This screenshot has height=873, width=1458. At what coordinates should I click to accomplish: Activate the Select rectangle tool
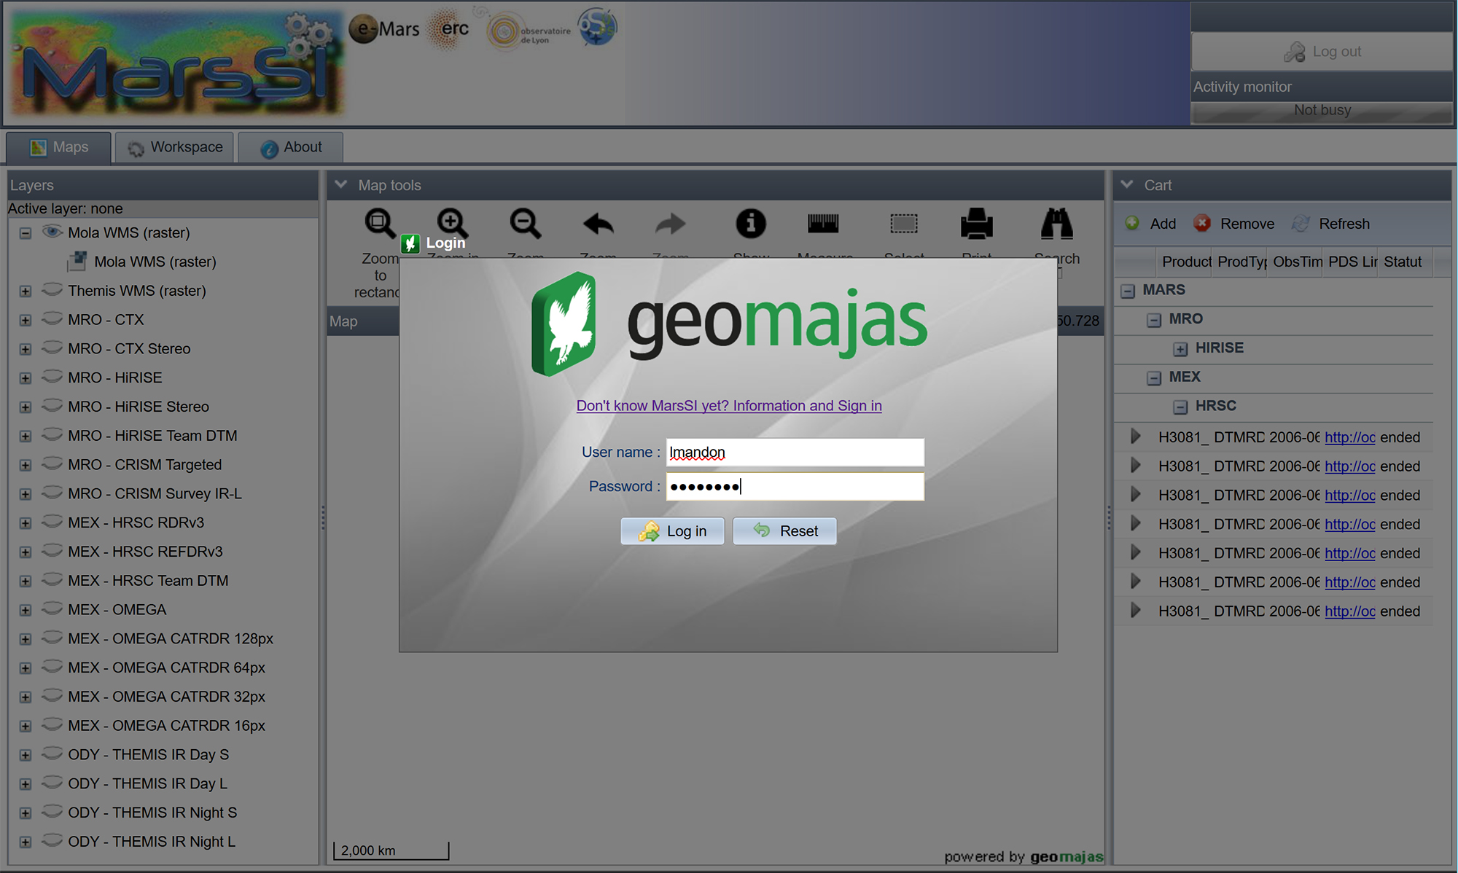pos(904,223)
